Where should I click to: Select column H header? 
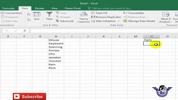(x=56, y=36)
